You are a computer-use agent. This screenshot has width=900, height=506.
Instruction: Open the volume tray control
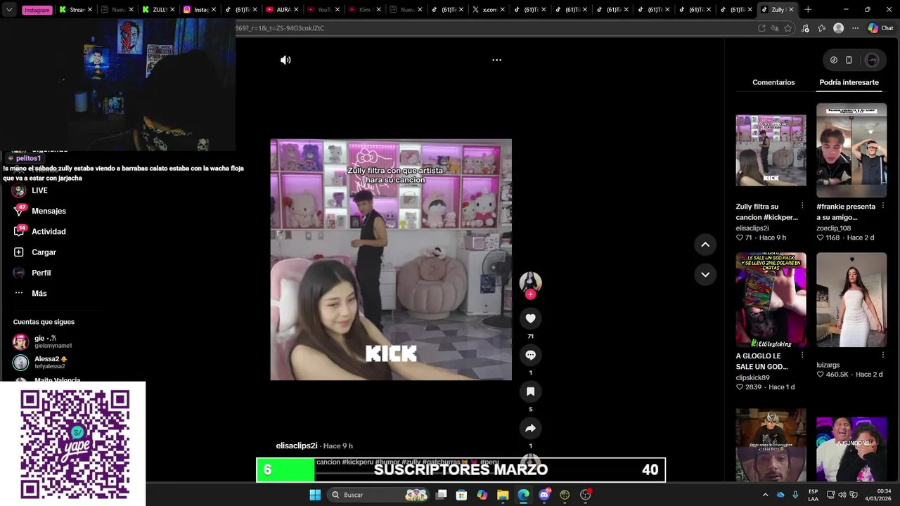pos(842,495)
